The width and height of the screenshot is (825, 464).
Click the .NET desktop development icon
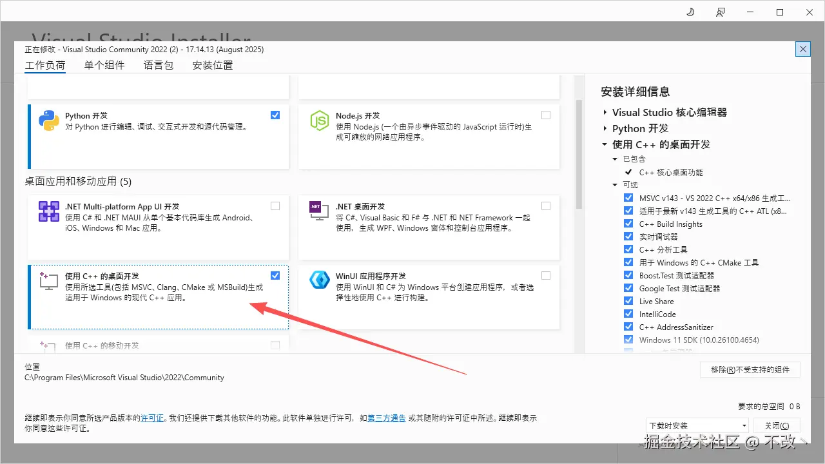[320, 211]
